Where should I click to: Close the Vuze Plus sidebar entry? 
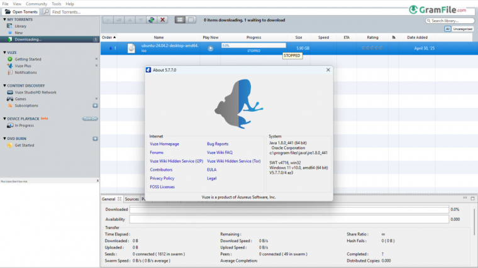click(x=96, y=65)
